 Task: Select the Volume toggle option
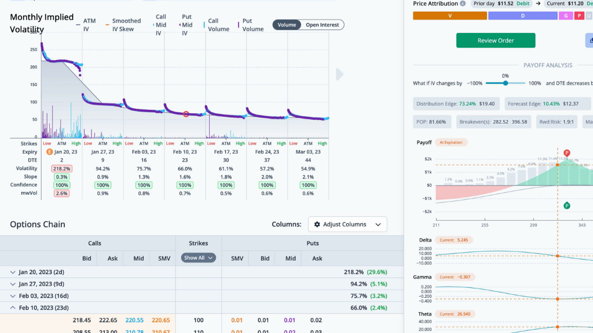point(287,25)
